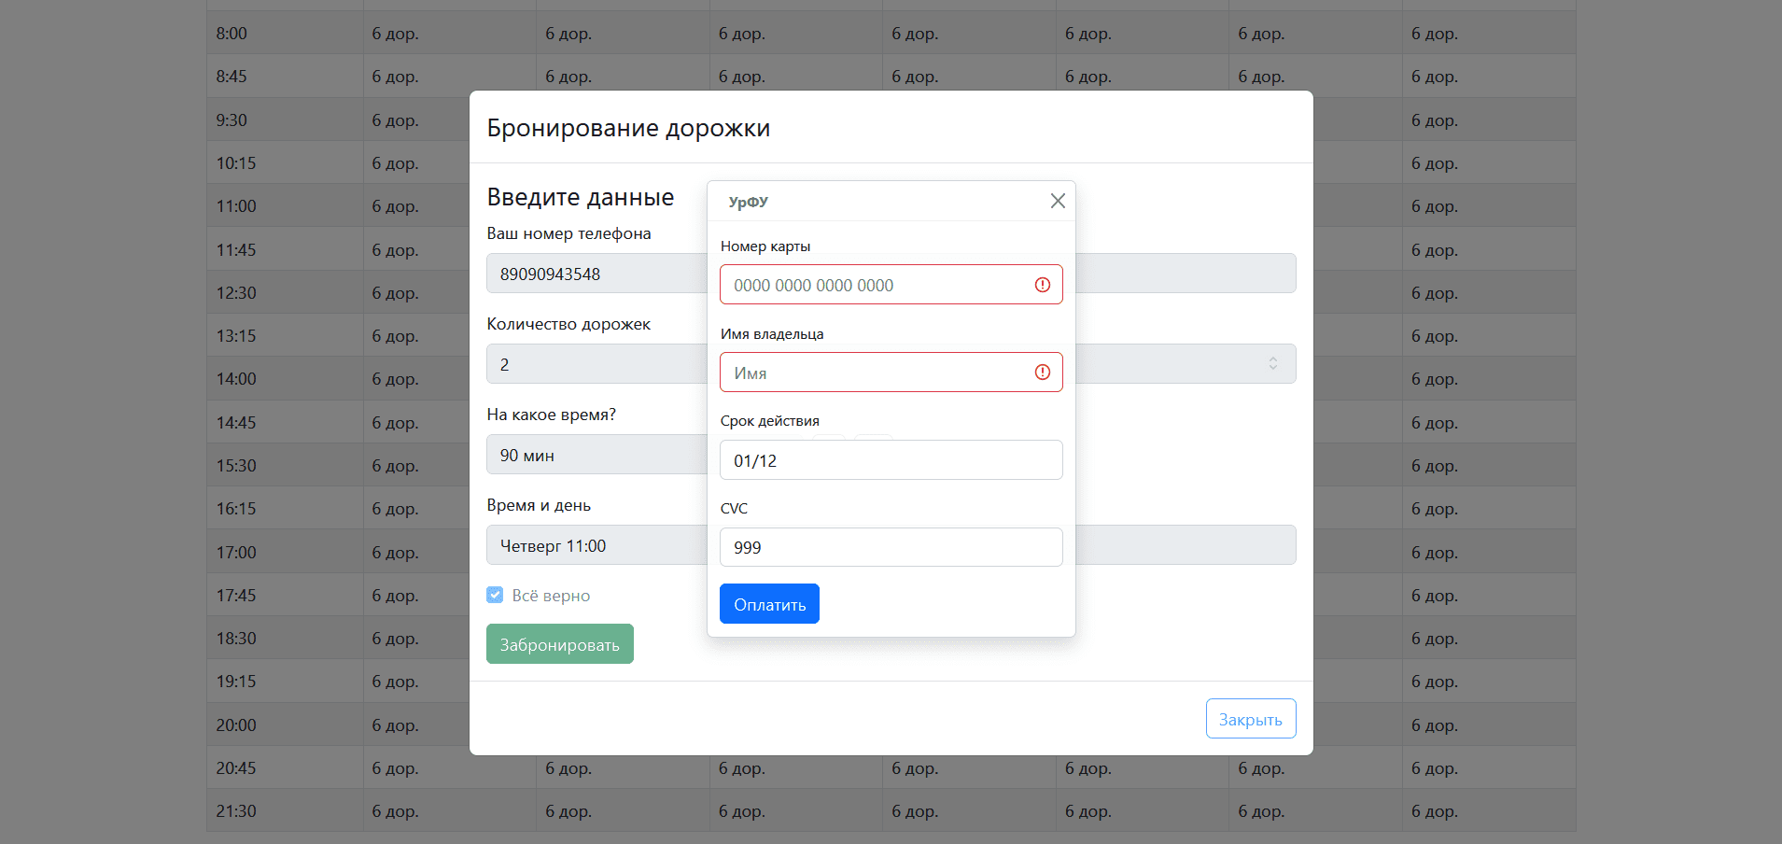
Task: Click the cardholder name error icon
Action: [x=1042, y=373]
